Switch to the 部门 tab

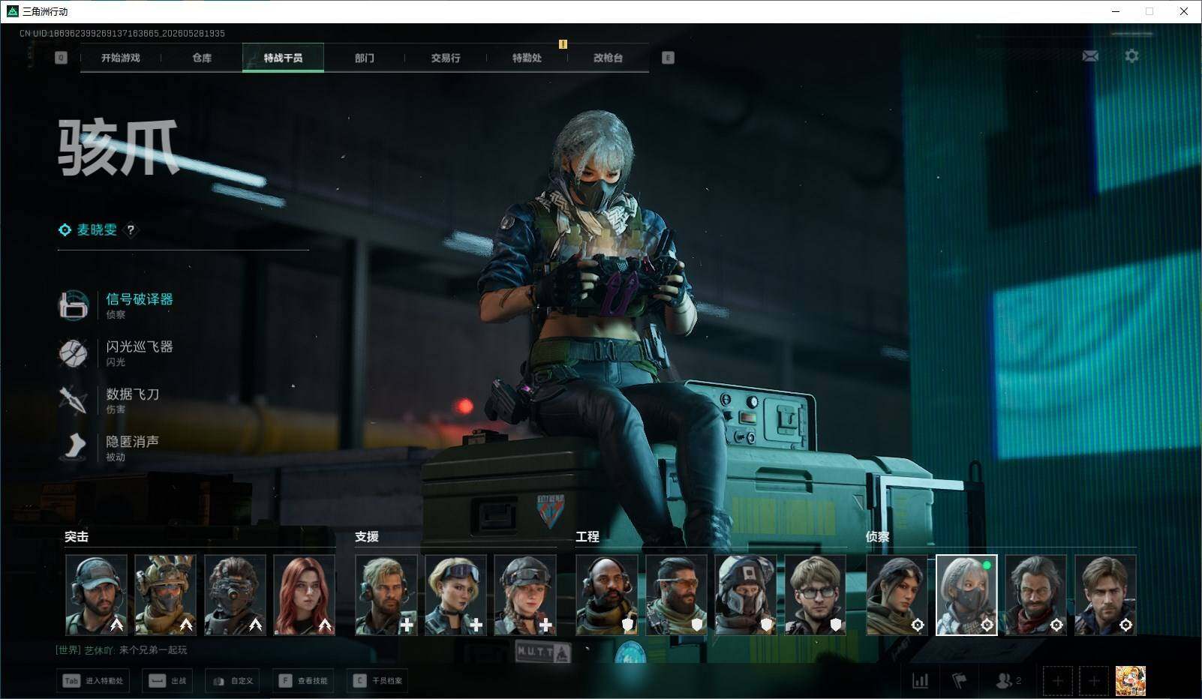coord(365,58)
